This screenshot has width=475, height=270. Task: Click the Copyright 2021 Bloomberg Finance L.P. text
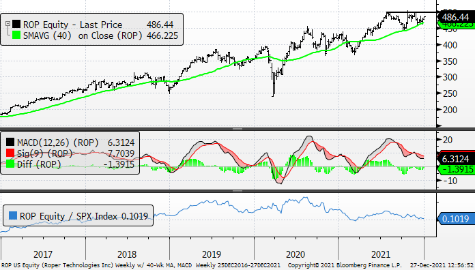345,265
